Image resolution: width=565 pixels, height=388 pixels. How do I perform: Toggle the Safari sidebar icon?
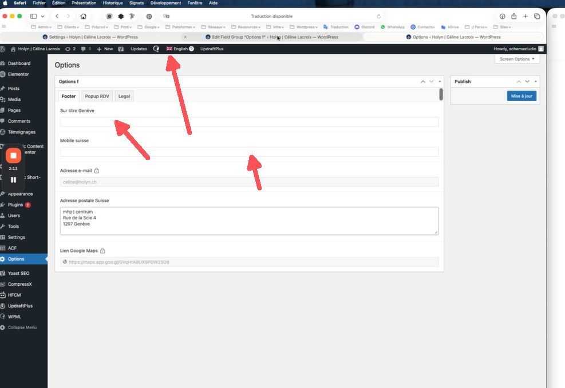click(34, 16)
